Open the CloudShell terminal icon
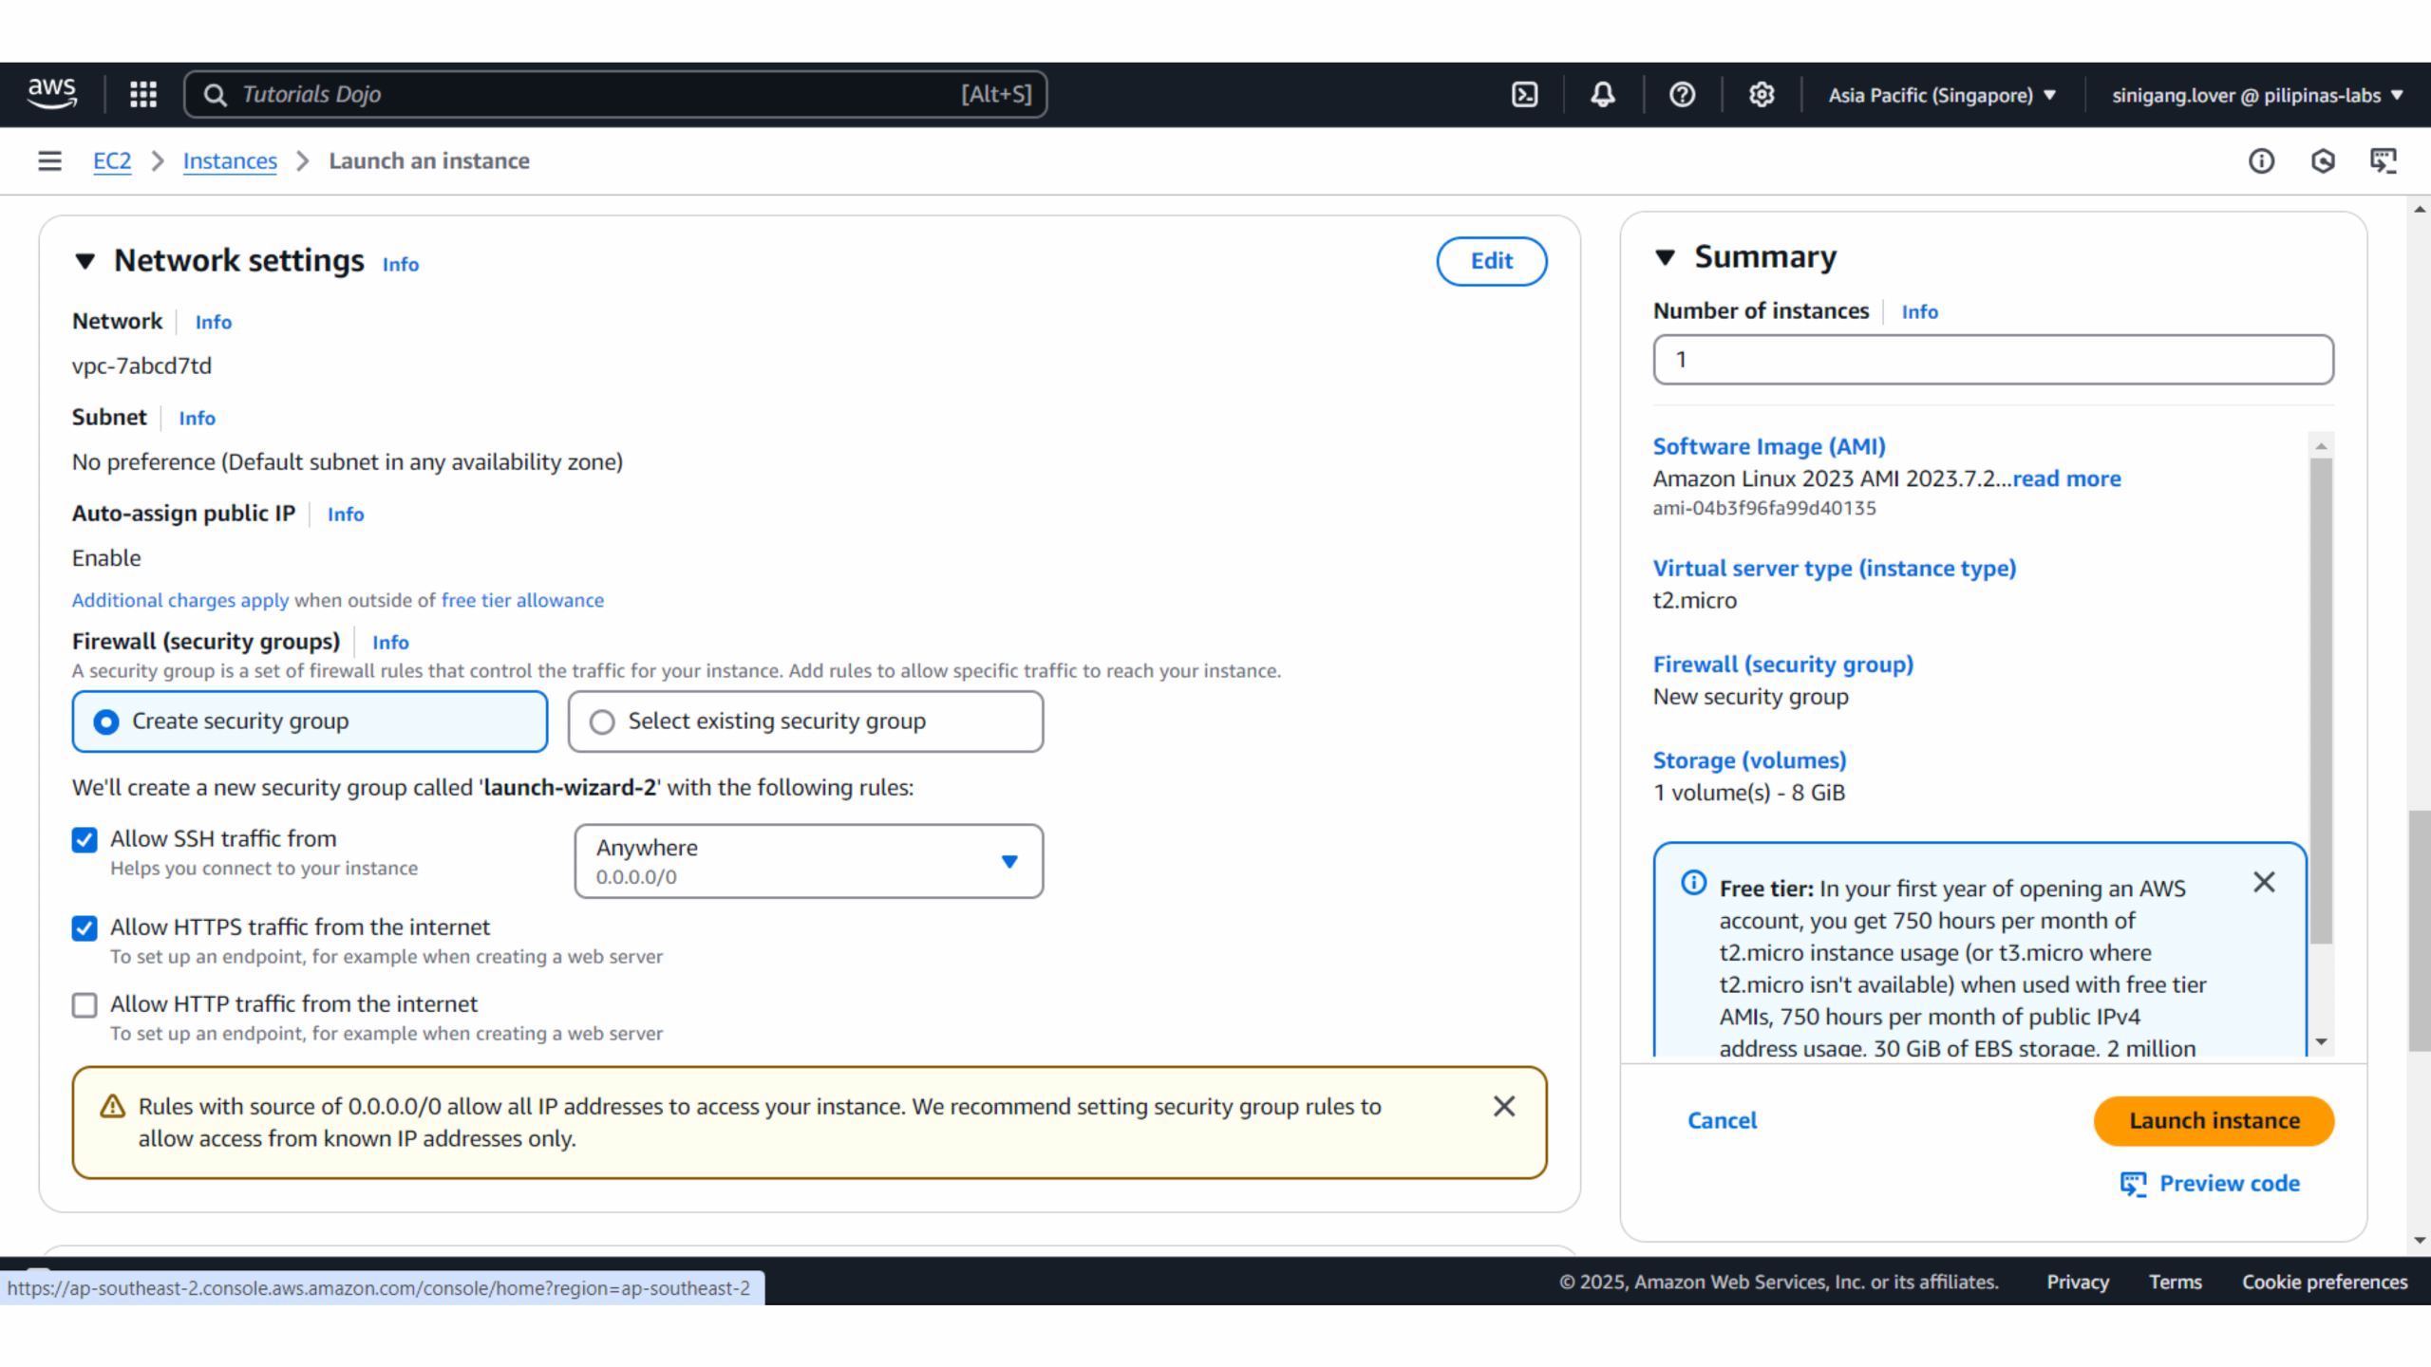The height and width of the screenshot is (1367, 2431). coord(1524,94)
